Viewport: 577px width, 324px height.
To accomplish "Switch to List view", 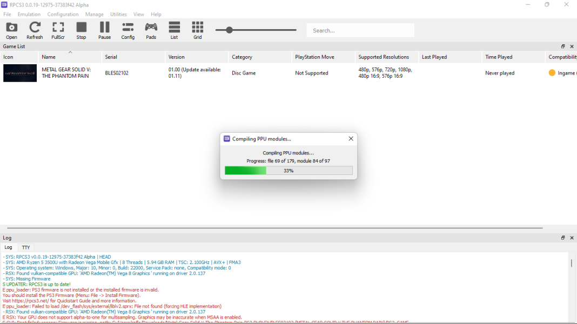I will 174,30.
